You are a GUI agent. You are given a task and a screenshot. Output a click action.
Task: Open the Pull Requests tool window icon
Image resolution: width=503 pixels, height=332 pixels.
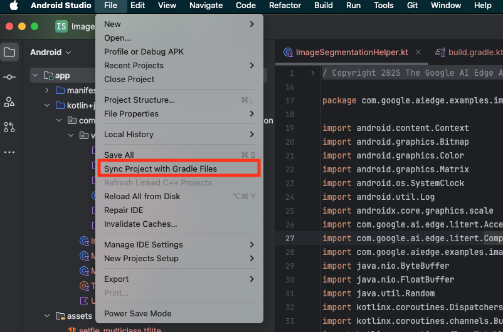(x=9, y=127)
